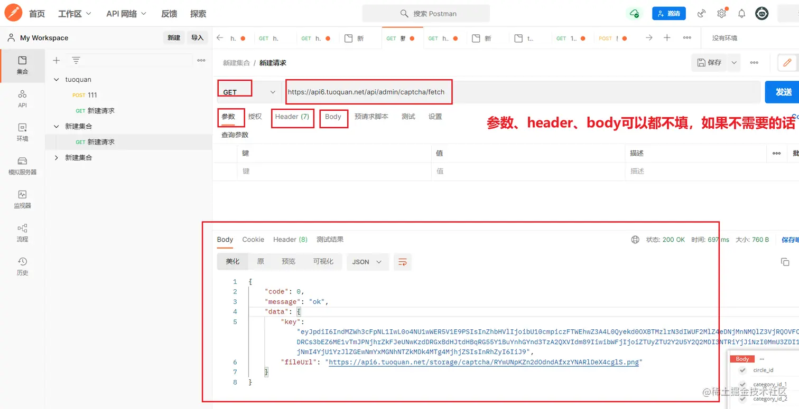The width and height of the screenshot is (799, 409).
Task: Click the satellite capture requests icon
Action: tap(702, 14)
